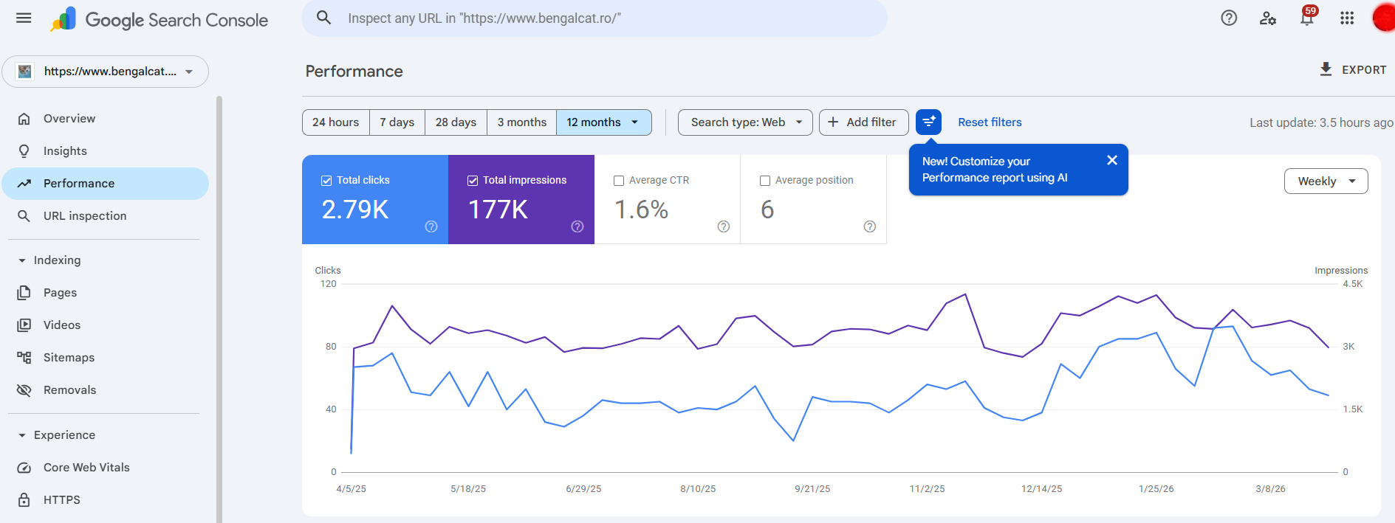Click the Videos play icon
Image resolution: width=1395 pixels, height=523 pixels.
pyautogui.click(x=24, y=325)
